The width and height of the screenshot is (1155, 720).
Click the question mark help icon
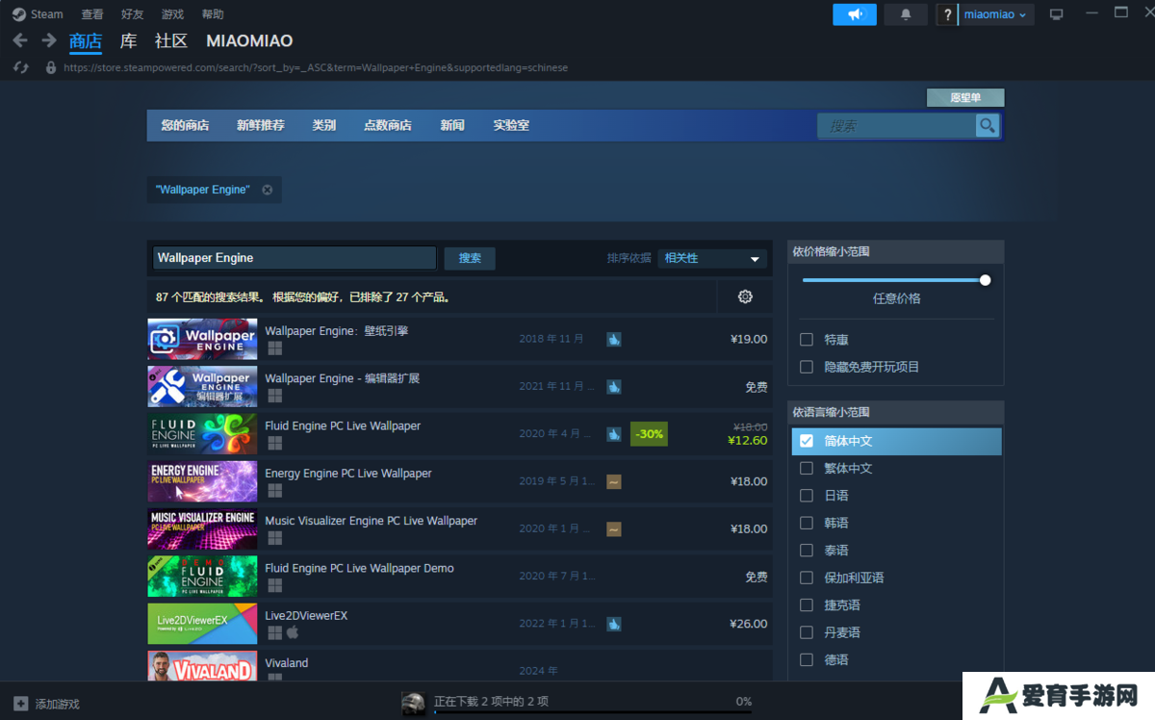click(x=947, y=14)
